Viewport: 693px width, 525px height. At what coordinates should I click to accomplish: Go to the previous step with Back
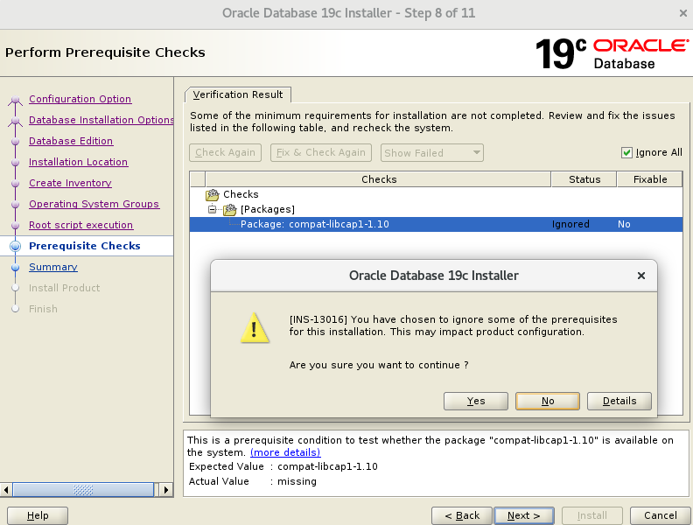(x=462, y=515)
